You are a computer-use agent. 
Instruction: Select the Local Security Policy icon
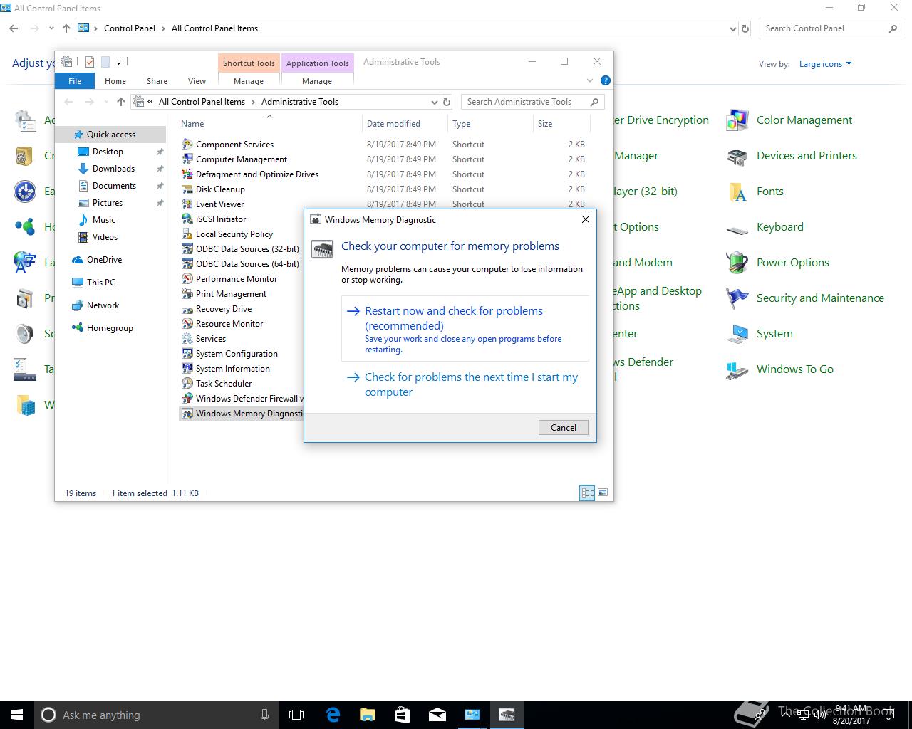click(x=187, y=234)
